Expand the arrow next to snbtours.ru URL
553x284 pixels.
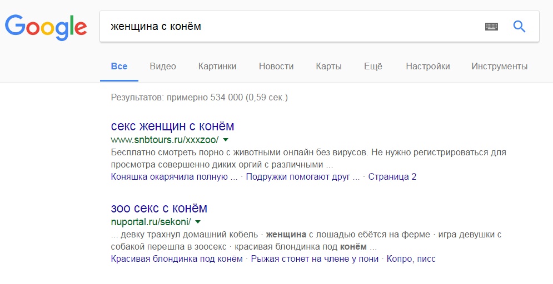point(226,140)
